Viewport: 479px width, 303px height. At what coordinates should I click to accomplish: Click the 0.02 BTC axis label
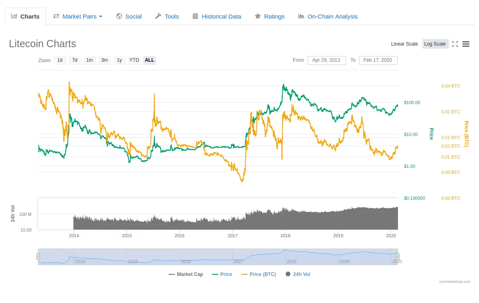(x=451, y=112)
